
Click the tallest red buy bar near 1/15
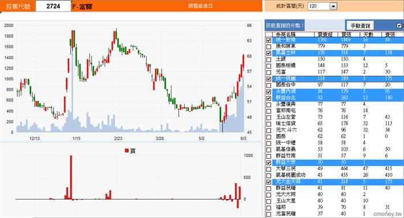coord(71,177)
